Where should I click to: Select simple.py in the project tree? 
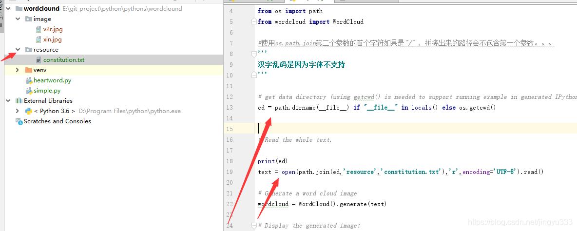pyautogui.click(x=47, y=91)
